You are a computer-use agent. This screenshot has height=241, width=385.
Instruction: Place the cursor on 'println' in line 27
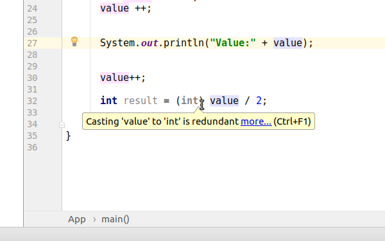(x=184, y=43)
